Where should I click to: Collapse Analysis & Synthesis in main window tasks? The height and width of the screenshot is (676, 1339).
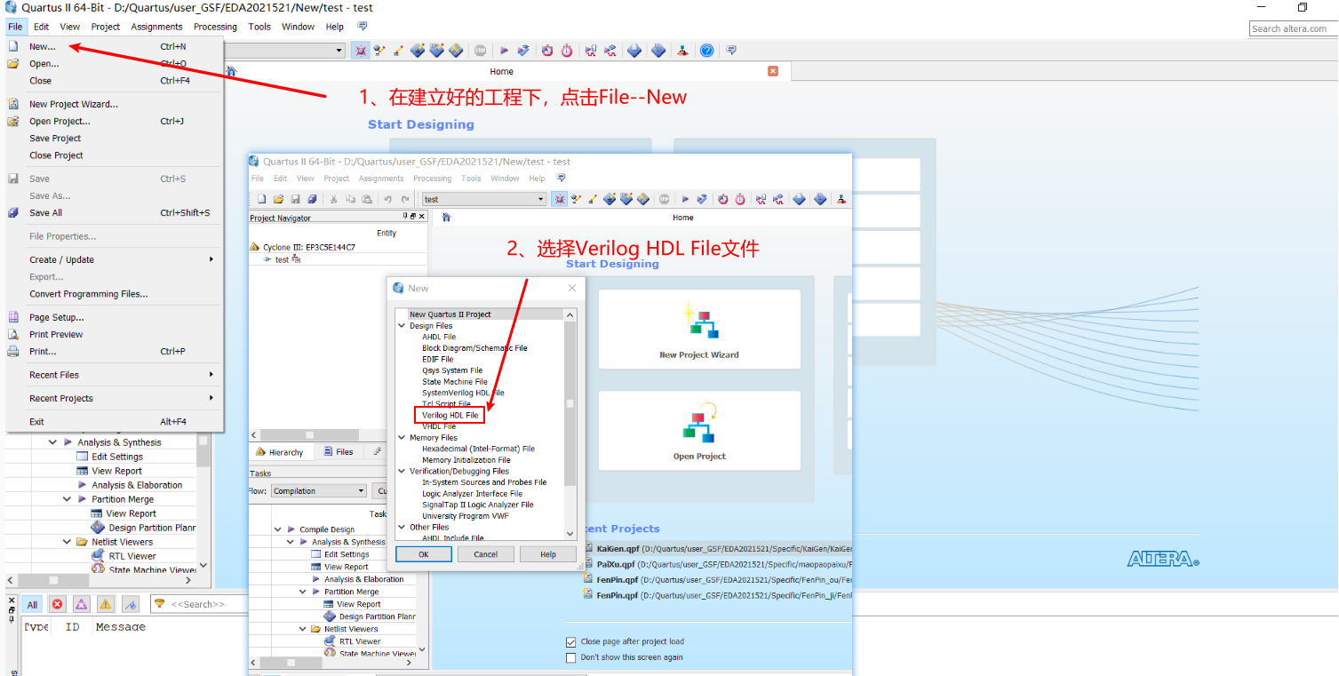(53, 442)
